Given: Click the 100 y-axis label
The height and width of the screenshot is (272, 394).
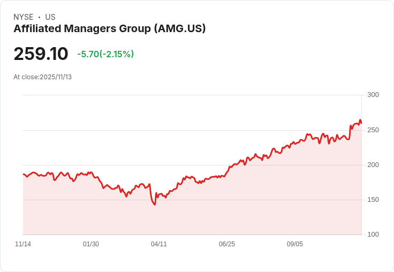Looking at the screenshot, I should click(373, 235).
